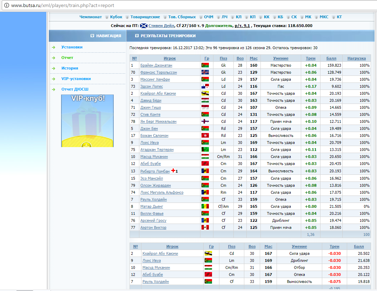This screenshot has width=377, height=291.
Task: Open the Долгожитель link in transfer line
Action: [x=219, y=26]
